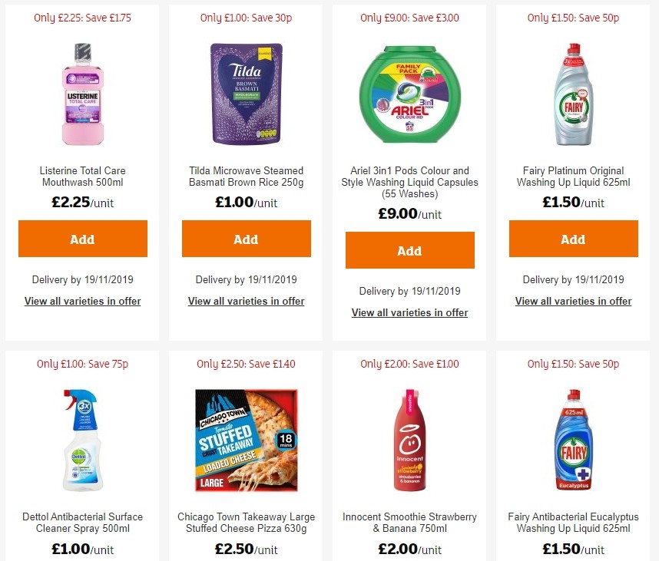Open the Fairy Eucalyptus bottle image
The height and width of the screenshot is (561, 659).
pyautogui.click(x=573, y=440)
